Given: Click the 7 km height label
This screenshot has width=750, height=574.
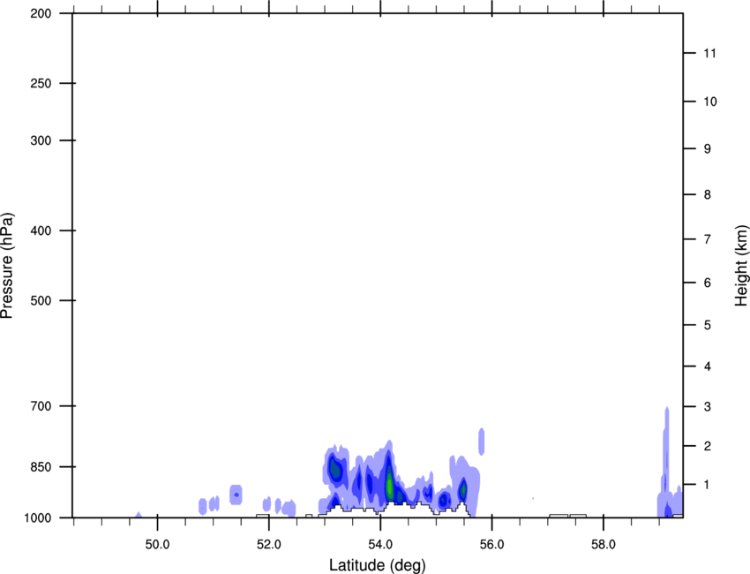Looking at the screenshot, I should point(707,239).
